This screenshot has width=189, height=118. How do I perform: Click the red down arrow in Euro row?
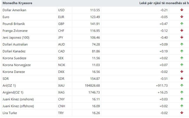182,17
